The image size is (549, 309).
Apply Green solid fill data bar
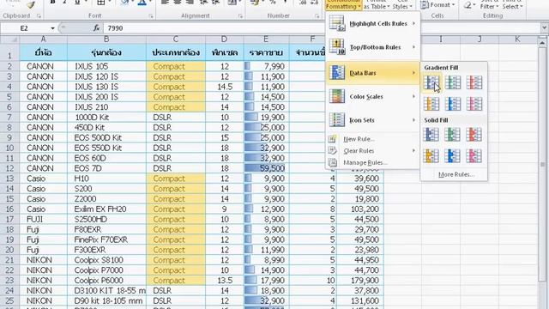(x=453, y=135)
